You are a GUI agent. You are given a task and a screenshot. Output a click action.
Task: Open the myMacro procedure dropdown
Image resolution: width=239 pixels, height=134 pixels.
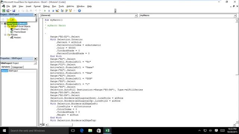tap(235, 16)
